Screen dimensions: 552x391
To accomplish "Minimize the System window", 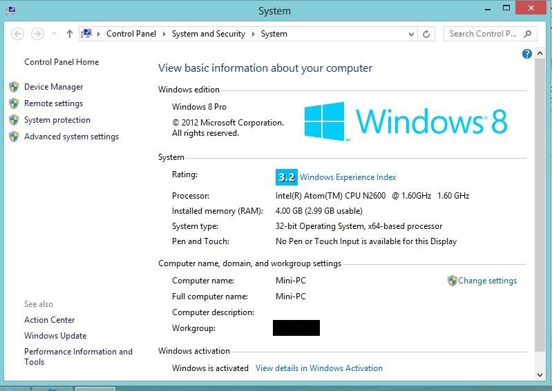I will (x=488, y=8).
